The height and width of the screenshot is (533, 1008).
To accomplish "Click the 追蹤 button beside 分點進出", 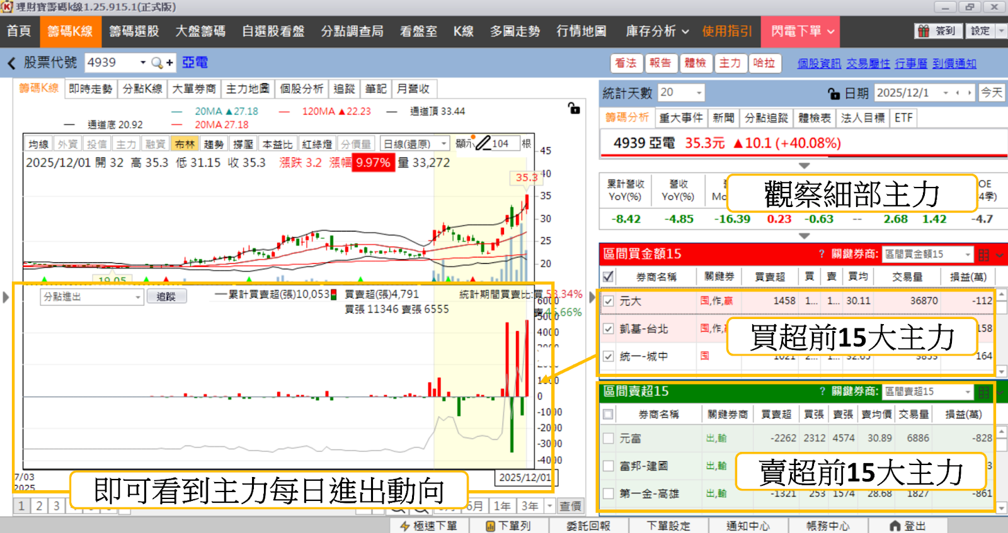I will tap(166, 296).
